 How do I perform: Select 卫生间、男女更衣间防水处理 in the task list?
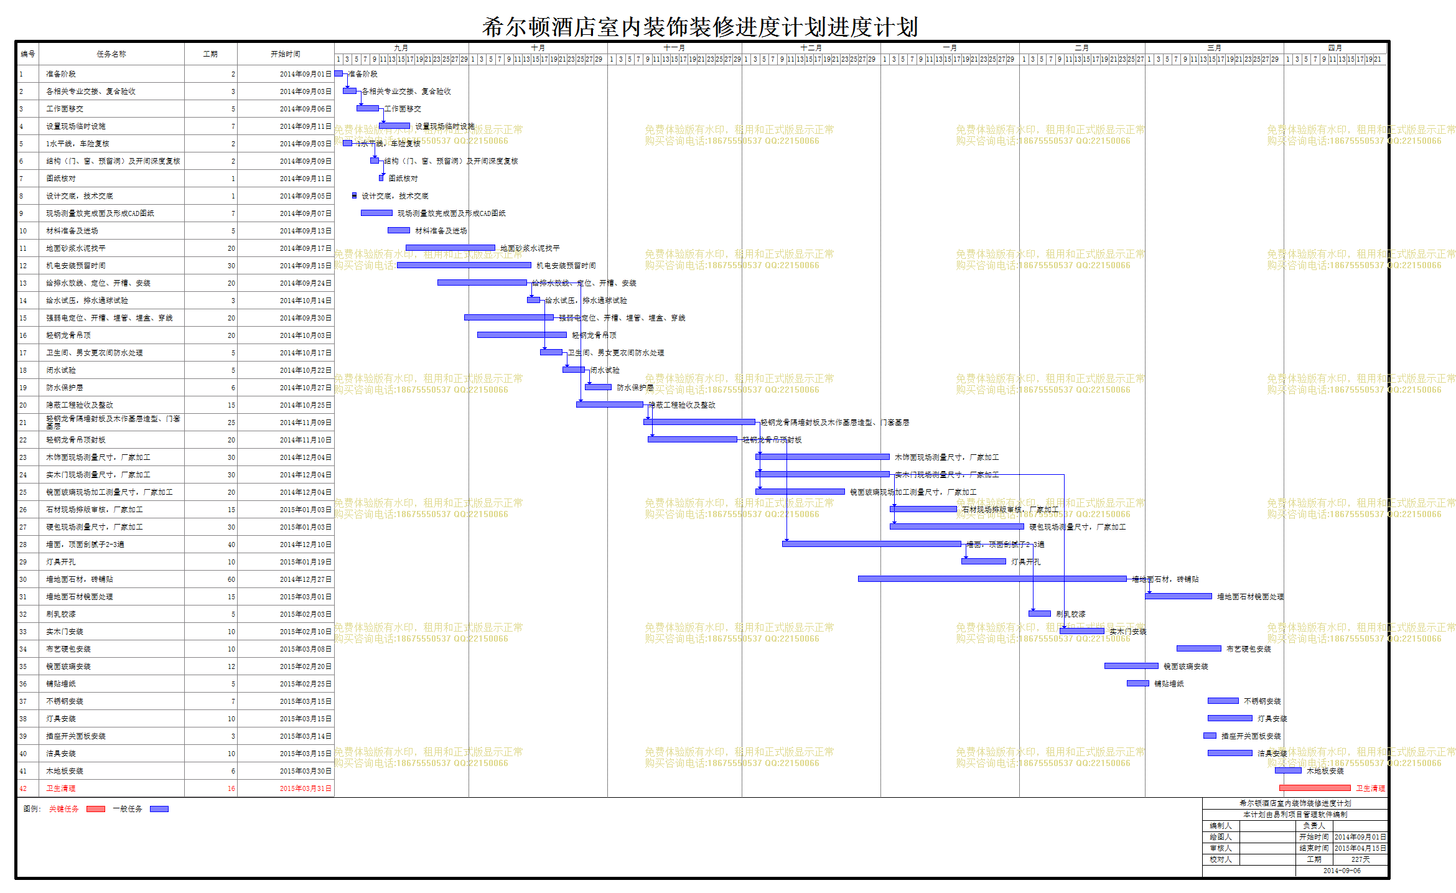coord(95,353)
